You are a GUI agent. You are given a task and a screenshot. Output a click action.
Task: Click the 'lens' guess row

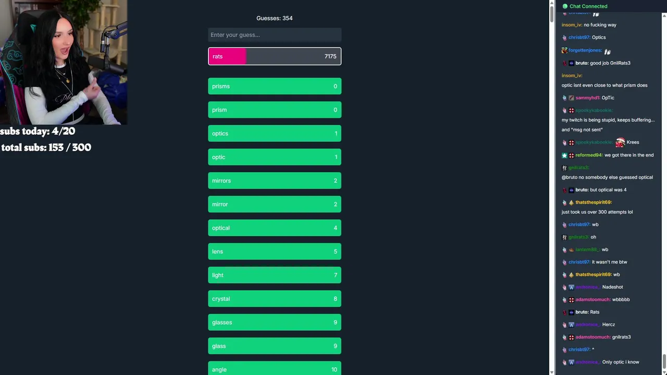click(x=275, y=252)
